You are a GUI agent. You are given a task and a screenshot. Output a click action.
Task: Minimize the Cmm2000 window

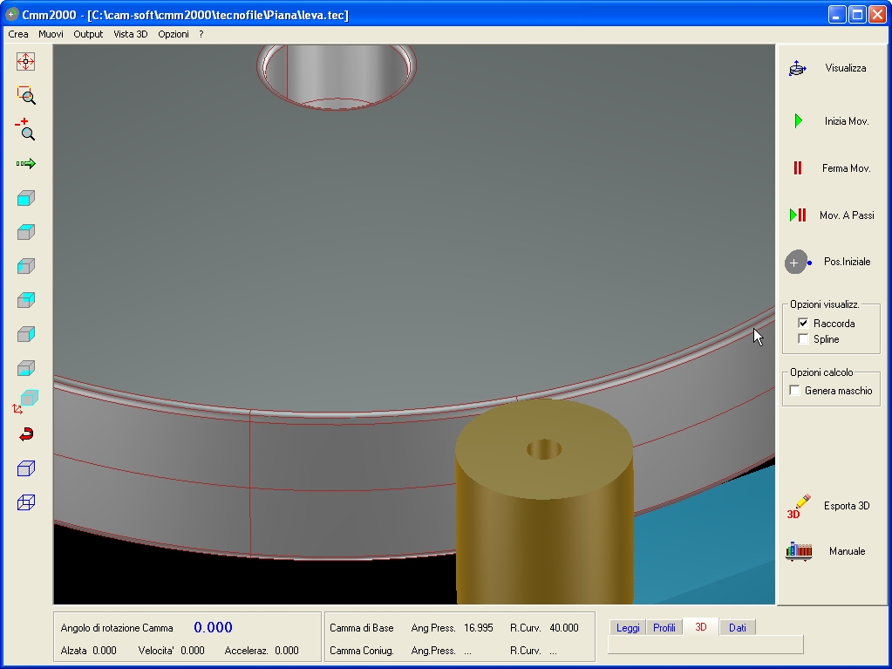[837, 14]
